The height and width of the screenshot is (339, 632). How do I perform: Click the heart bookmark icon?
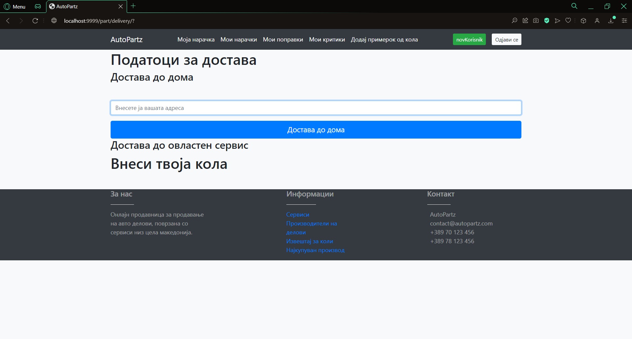[568, 21]
